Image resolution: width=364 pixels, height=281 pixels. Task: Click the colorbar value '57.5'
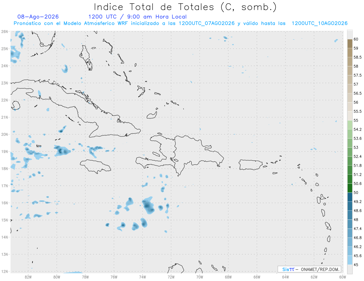coord(358,75)
